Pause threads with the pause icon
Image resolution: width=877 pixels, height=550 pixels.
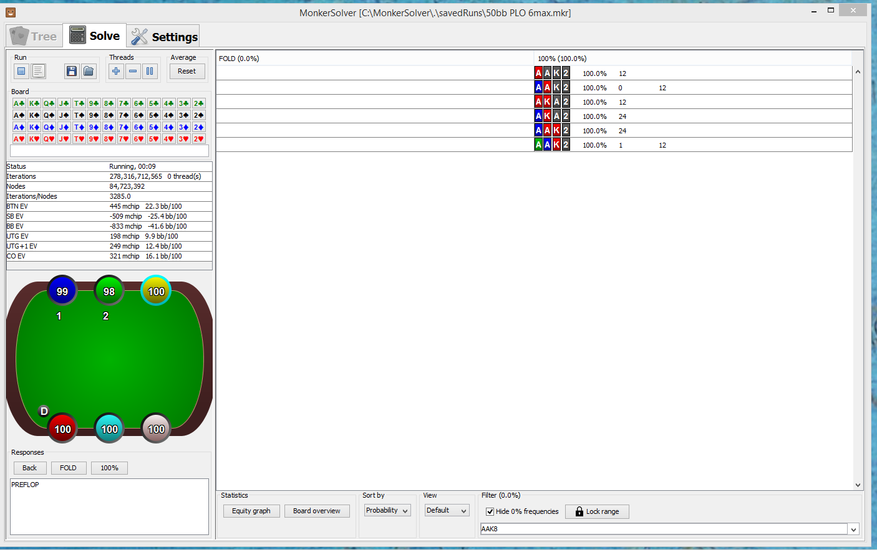click(x=150, y=72)
